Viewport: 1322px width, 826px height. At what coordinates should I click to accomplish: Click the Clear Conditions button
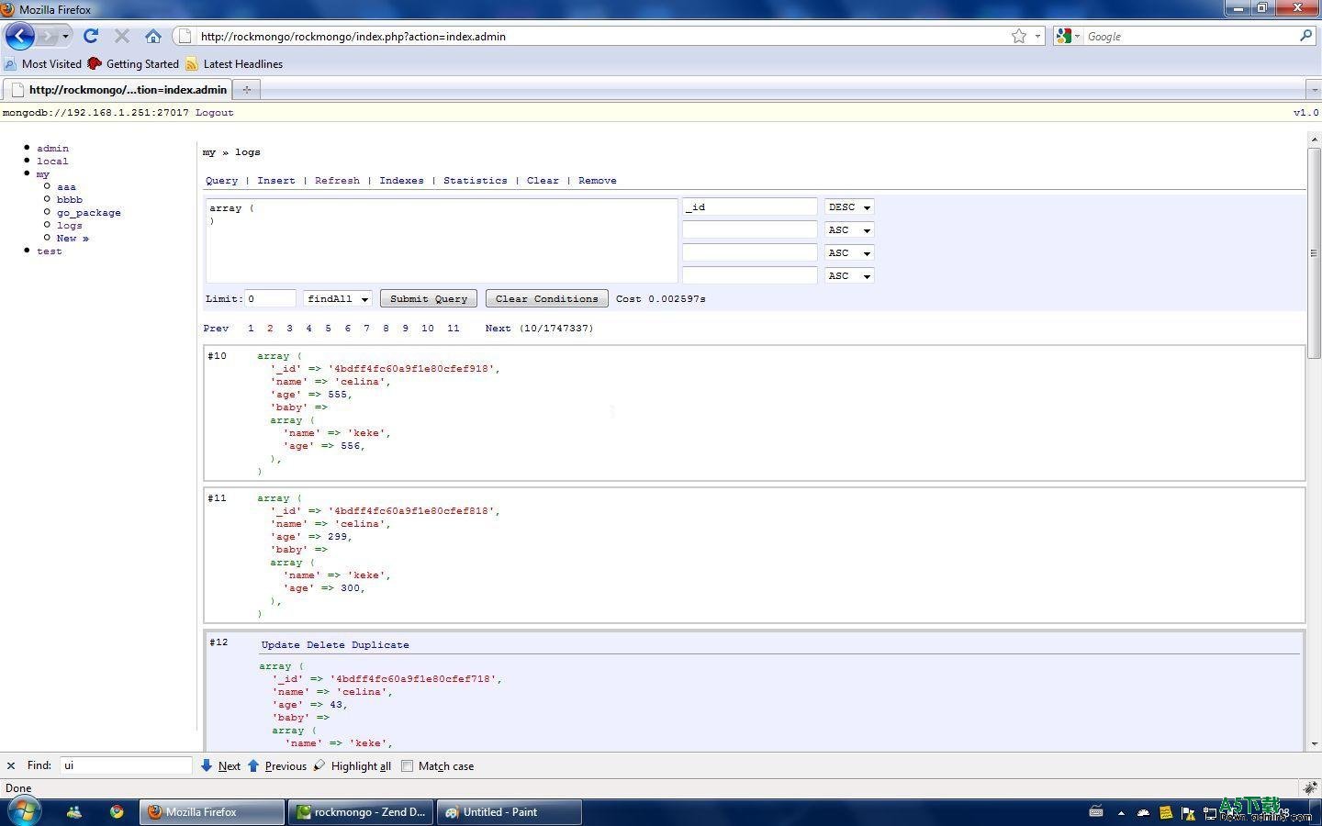546,298
